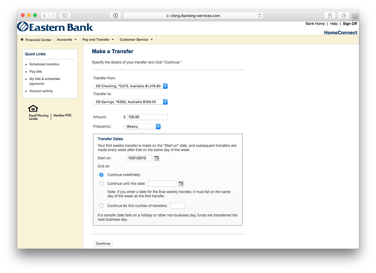Open the Help link

pyautogui.click(x=334, y=24)
